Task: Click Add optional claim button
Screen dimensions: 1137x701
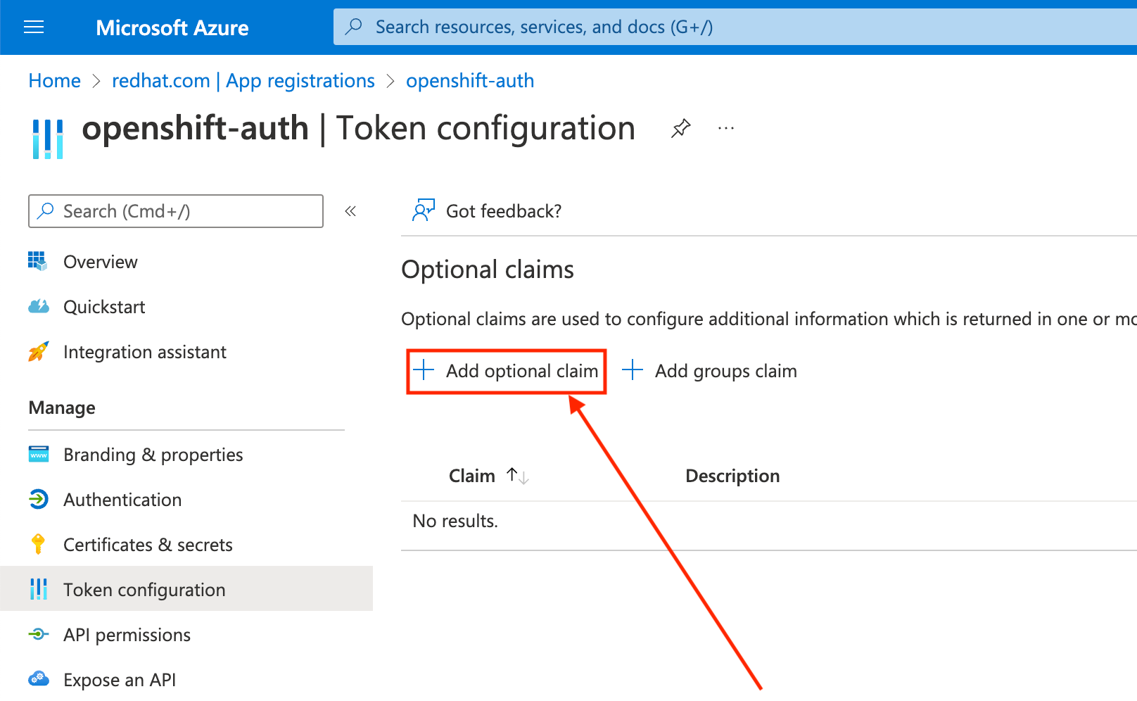Action: (507, 371)
